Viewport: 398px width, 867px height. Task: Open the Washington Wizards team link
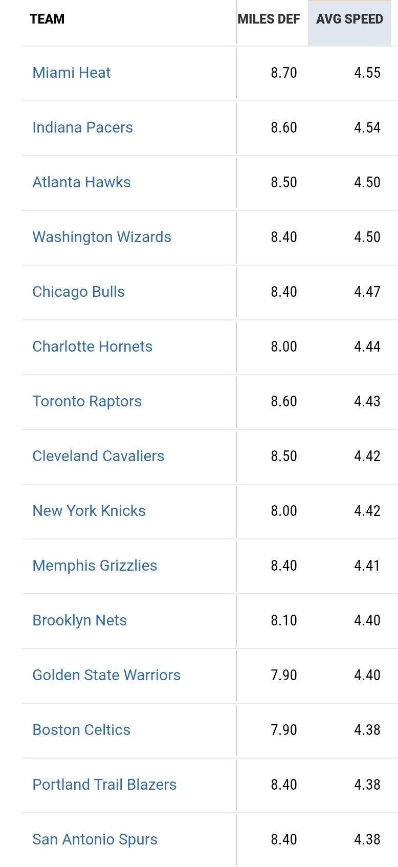pos(102,237)
